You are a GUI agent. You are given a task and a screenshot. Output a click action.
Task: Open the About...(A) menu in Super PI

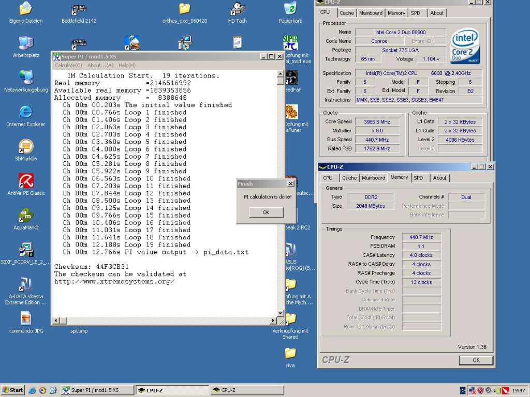point(100,65)
